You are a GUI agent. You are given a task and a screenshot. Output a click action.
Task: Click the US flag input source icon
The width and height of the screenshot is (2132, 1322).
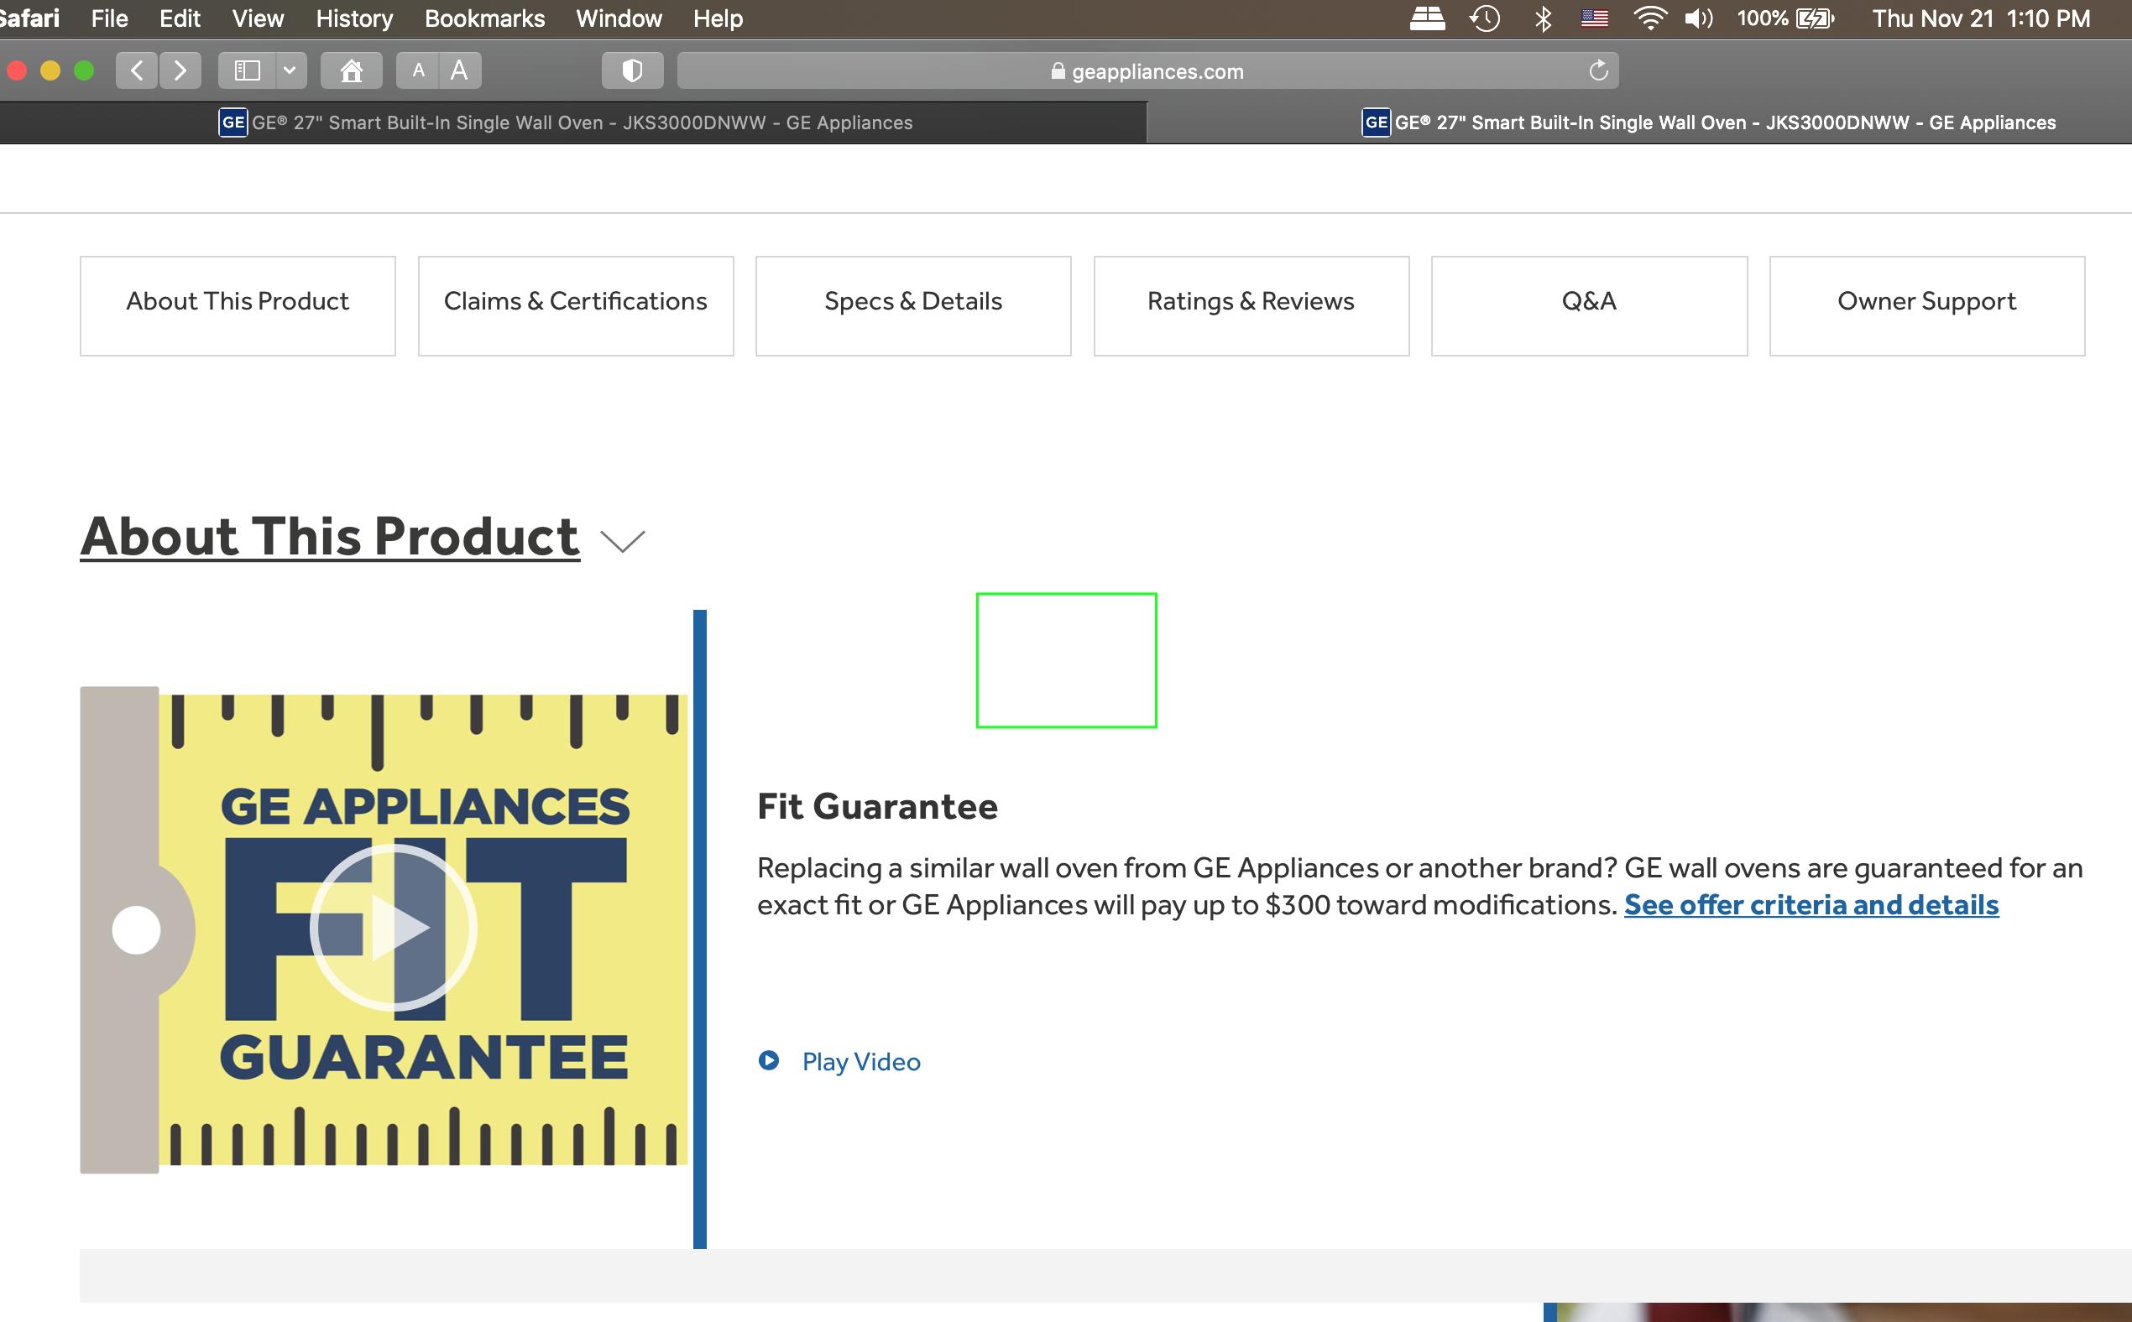[1595, 18]
